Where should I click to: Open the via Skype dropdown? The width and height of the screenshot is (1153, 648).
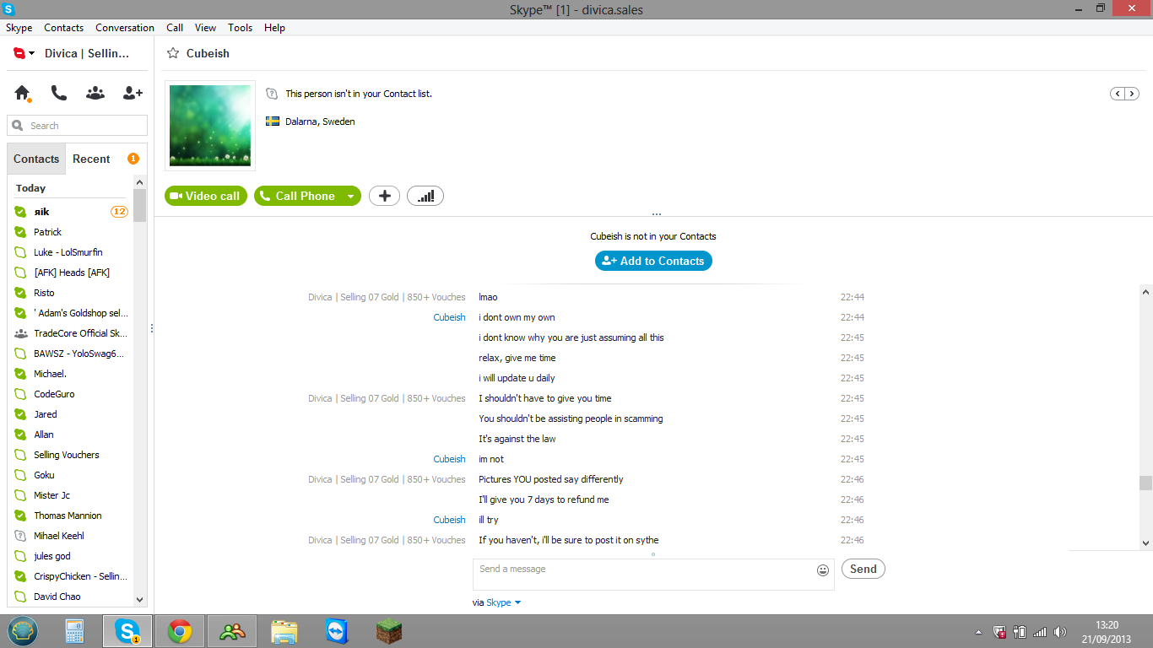[504, 602]
